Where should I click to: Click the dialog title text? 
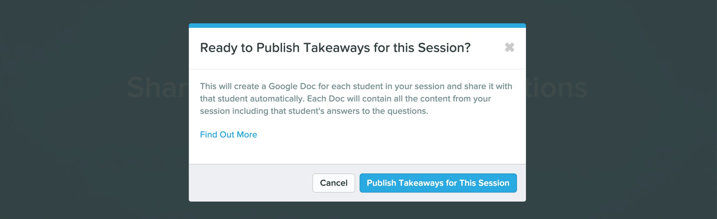(x=336, y=48)
